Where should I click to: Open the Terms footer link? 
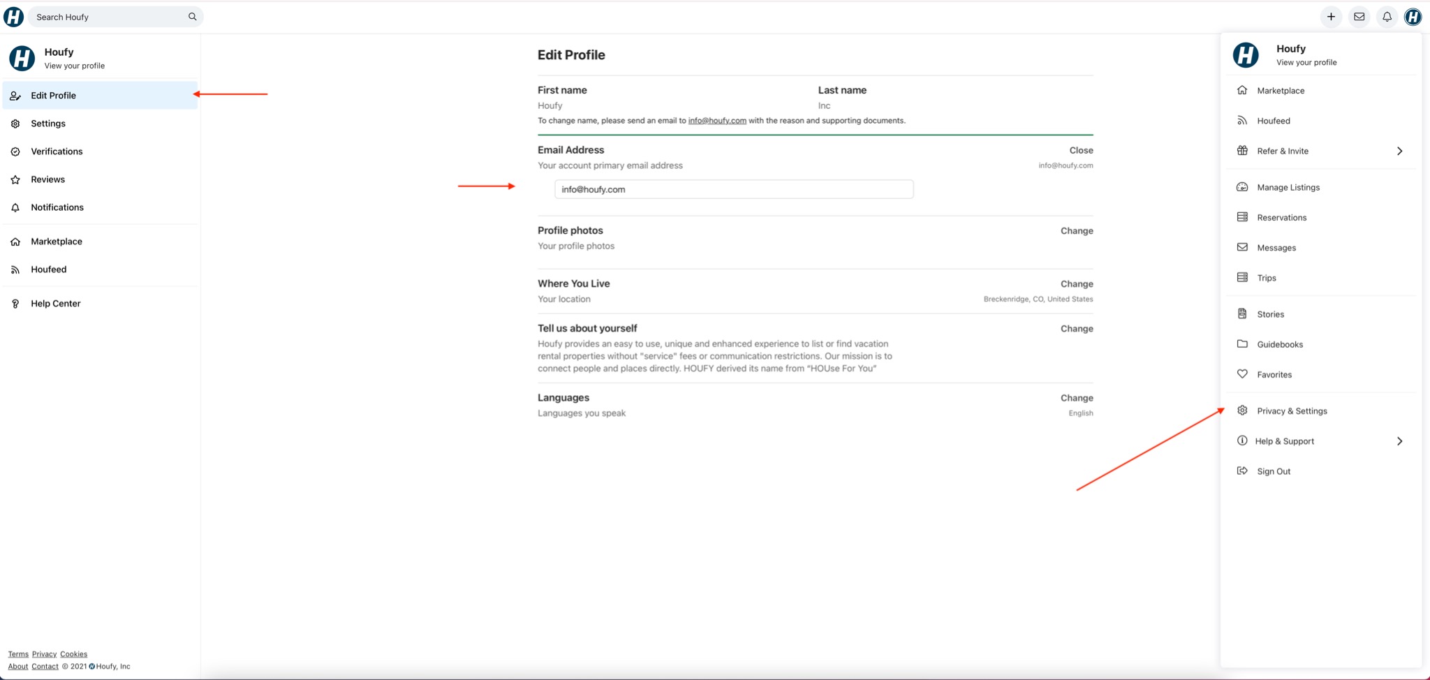click(x=18, y=654)
